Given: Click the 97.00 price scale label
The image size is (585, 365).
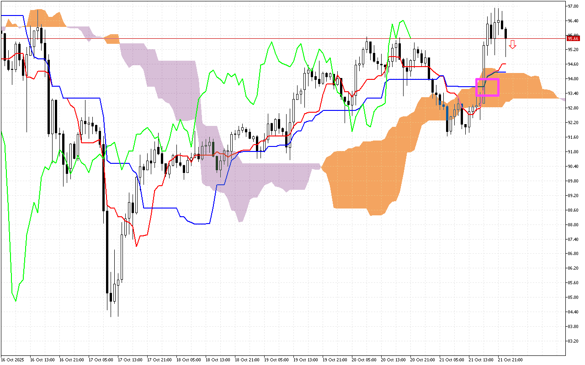Looking at the screenshot, I should (573, 6).
